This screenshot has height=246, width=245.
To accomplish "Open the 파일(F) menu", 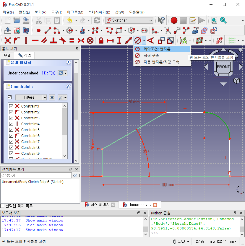I will tap(8, 12).
